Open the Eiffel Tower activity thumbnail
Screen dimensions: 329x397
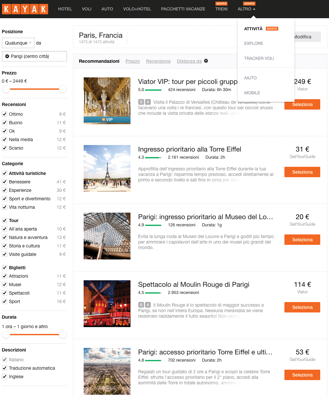click(x=107, y=168)
